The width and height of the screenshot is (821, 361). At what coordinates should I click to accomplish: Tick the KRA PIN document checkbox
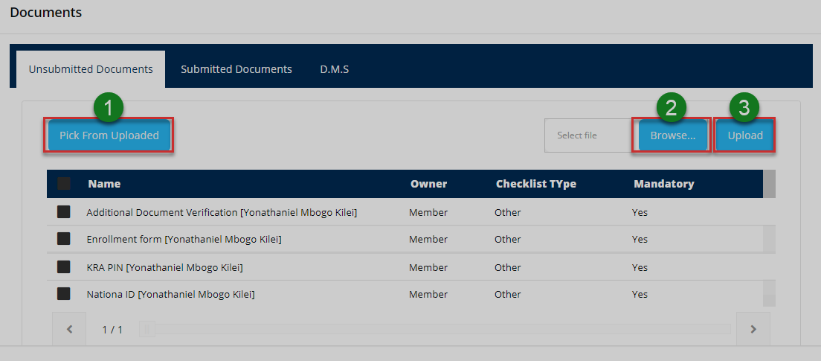pos(64,266)
